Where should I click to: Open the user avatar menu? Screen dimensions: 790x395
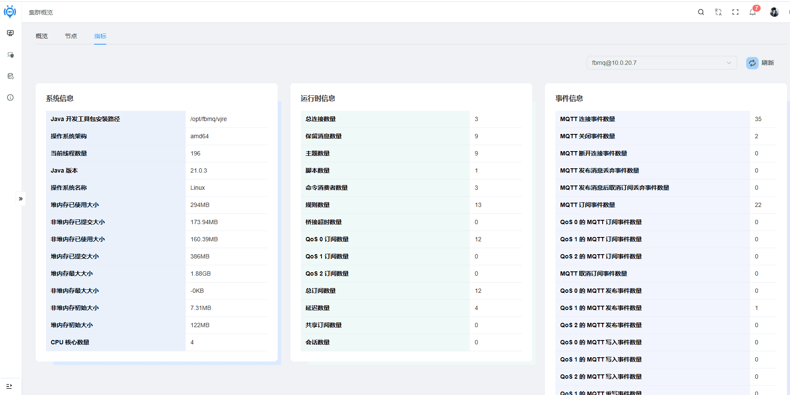coord(775,12)
